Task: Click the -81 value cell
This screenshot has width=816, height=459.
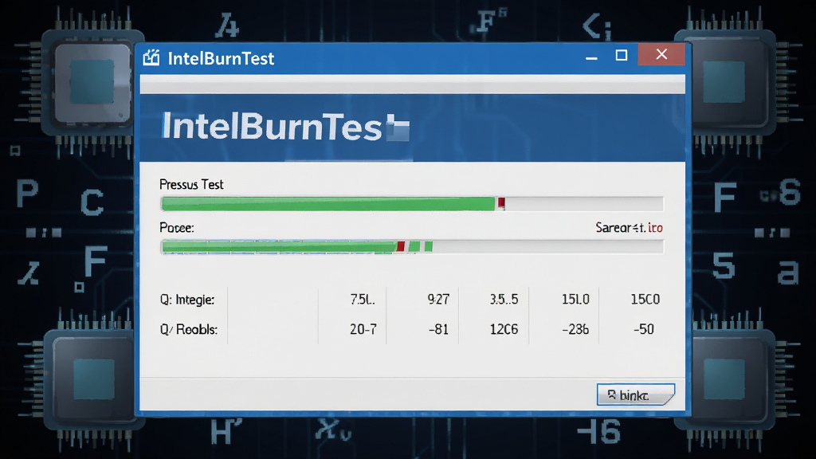Action: pos(438,329)
